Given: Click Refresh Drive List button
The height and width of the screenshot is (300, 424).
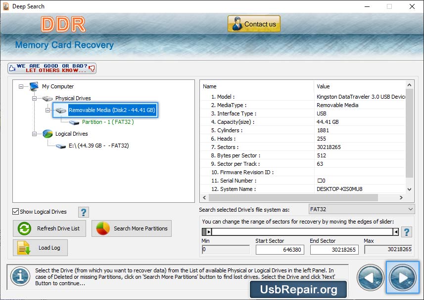Looking at the screenshot, I should point(49,228).
